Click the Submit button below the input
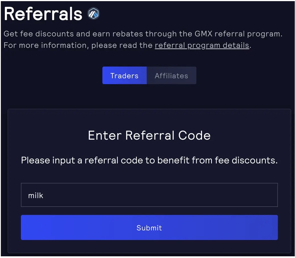This screenshot has width=295, height=258. coord(149,228)
